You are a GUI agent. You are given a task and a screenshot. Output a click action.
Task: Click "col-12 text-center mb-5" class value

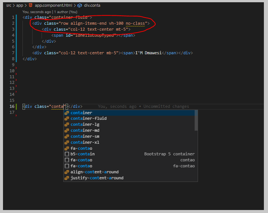pos(89,53)
